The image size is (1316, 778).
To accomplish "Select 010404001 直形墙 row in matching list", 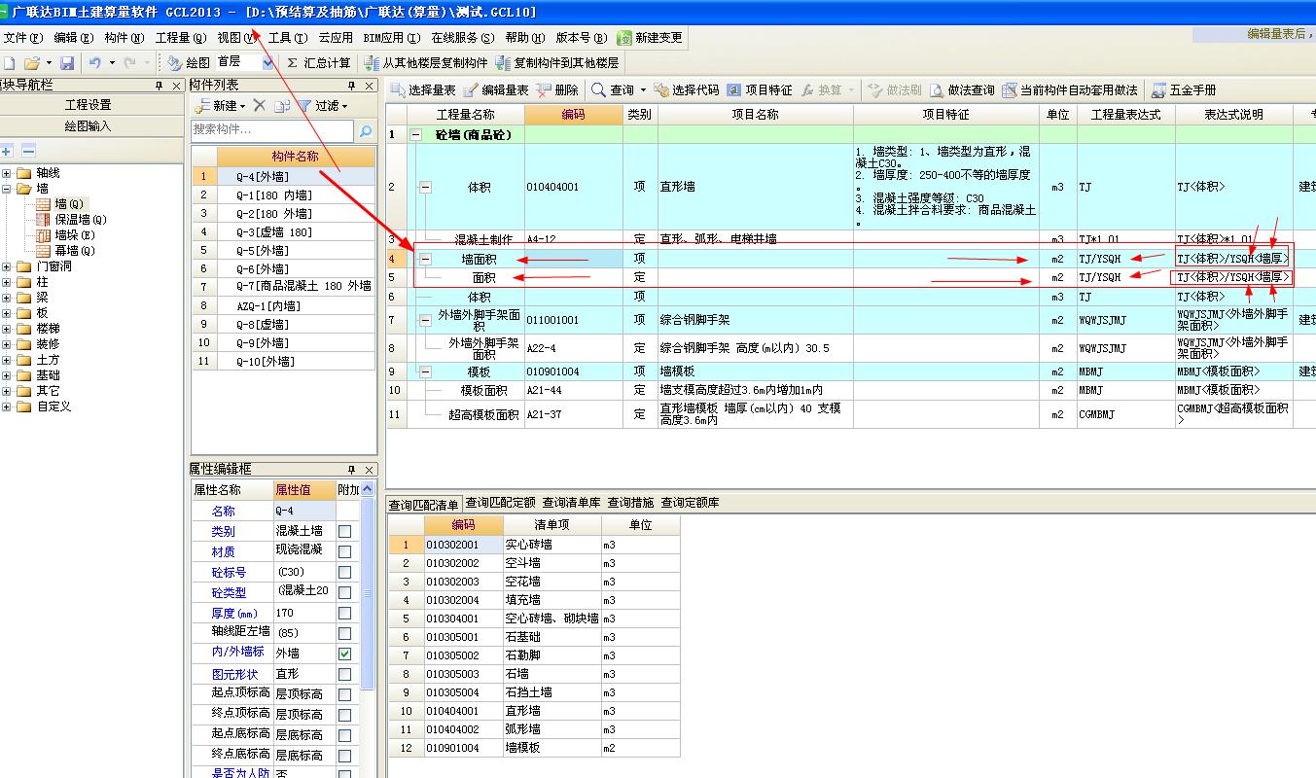I will [533, 711].
